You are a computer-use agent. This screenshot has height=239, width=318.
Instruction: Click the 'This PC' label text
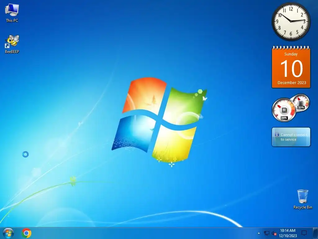(x=12, y=20)
